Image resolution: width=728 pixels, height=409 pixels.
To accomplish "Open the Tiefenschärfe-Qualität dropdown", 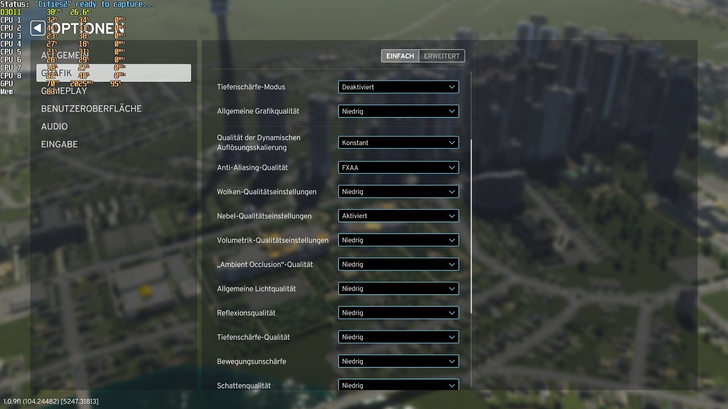I will (398, 337).
